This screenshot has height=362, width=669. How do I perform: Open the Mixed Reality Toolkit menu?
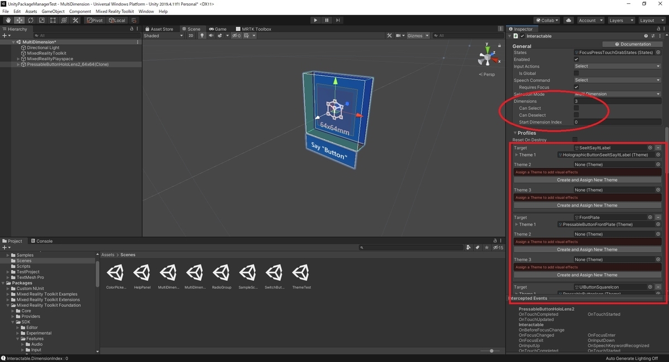tap(115, 11)
